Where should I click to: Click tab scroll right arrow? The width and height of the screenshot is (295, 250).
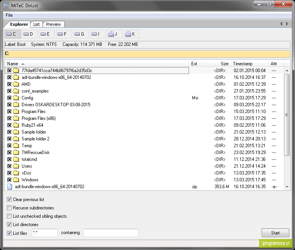coord(287,24)
